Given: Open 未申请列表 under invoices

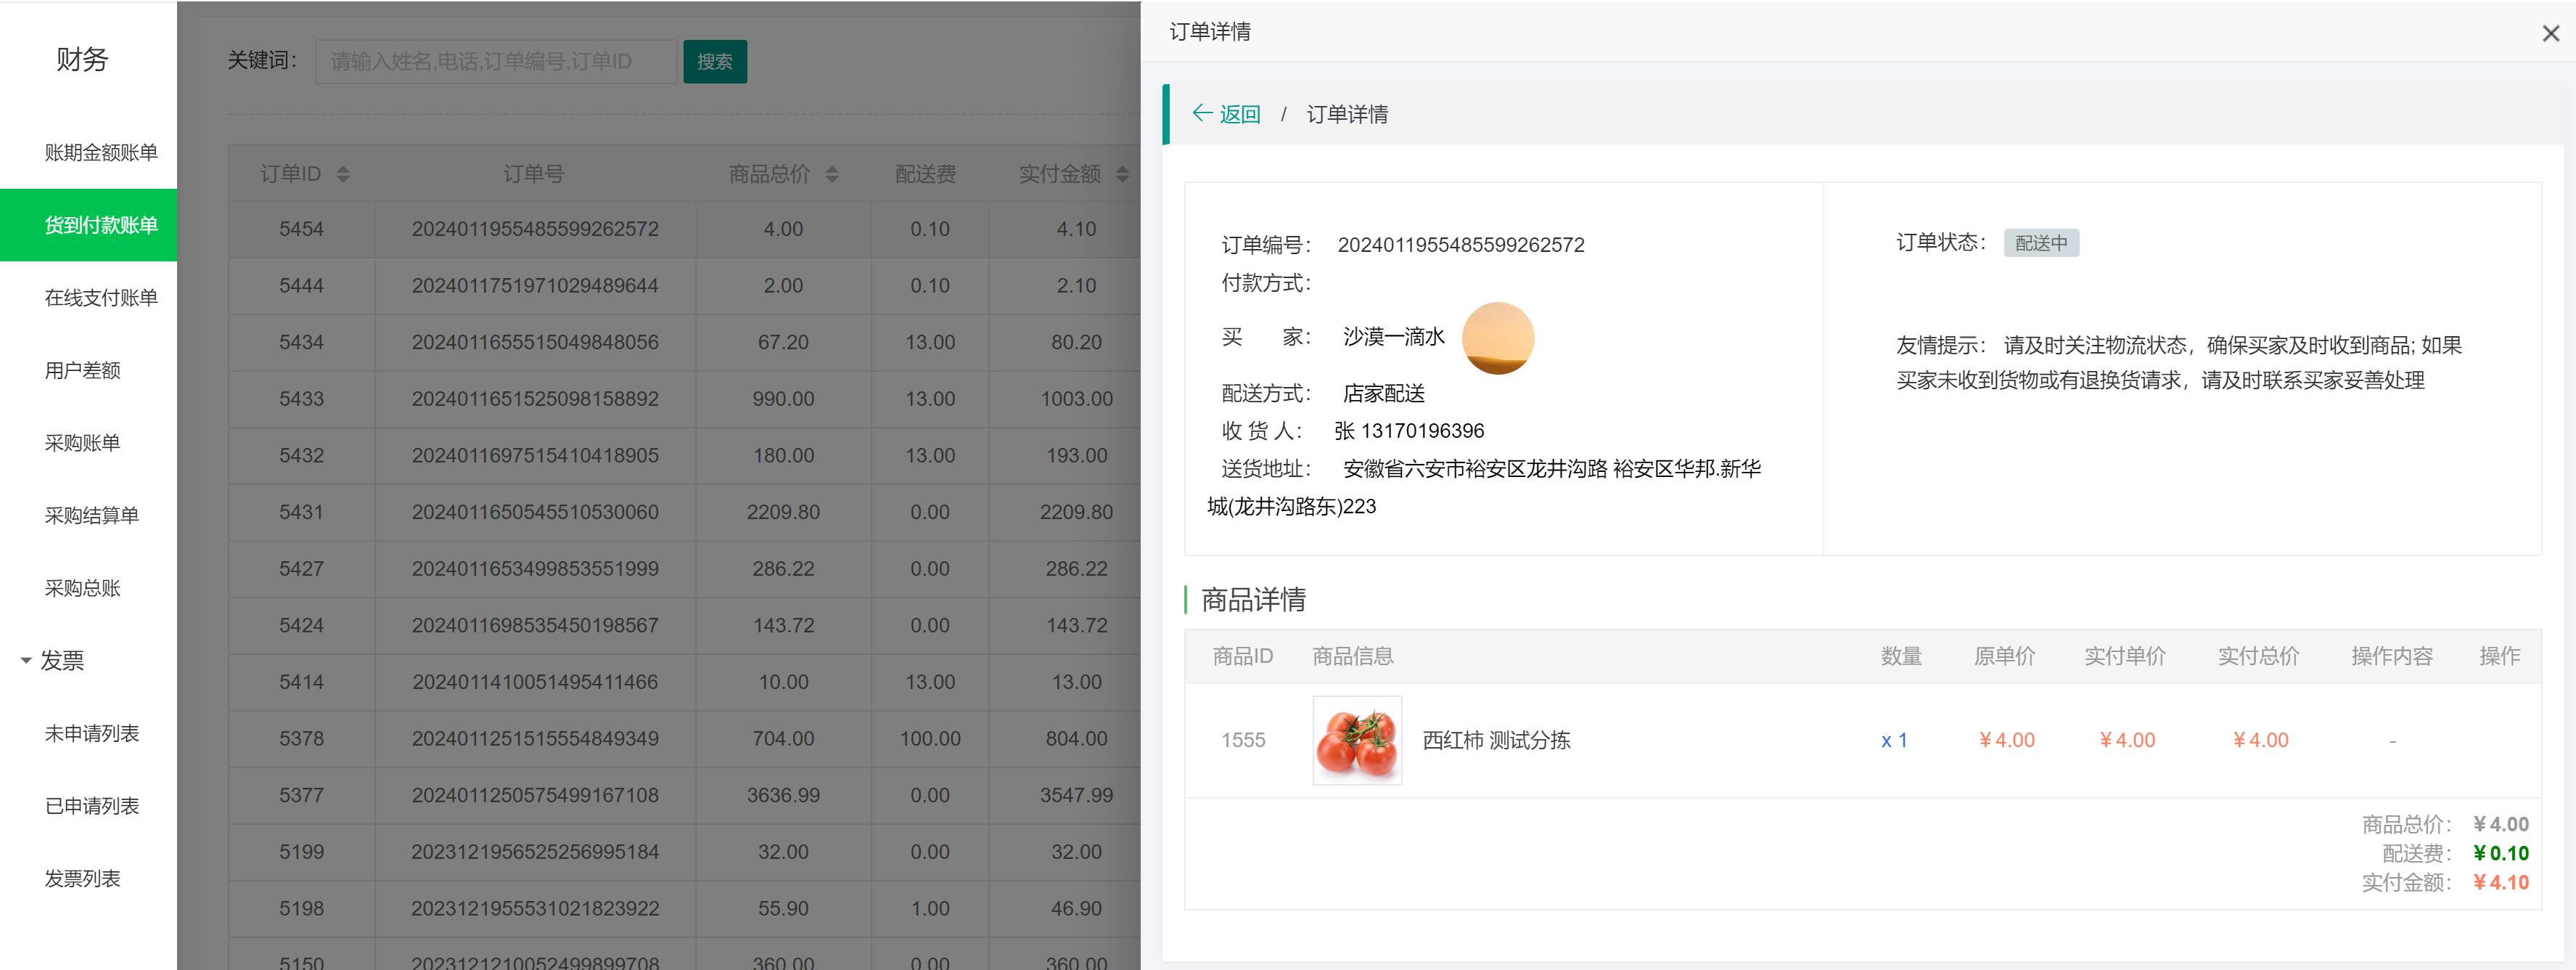Looking at the screenshot, I should [x=91, y=734].
